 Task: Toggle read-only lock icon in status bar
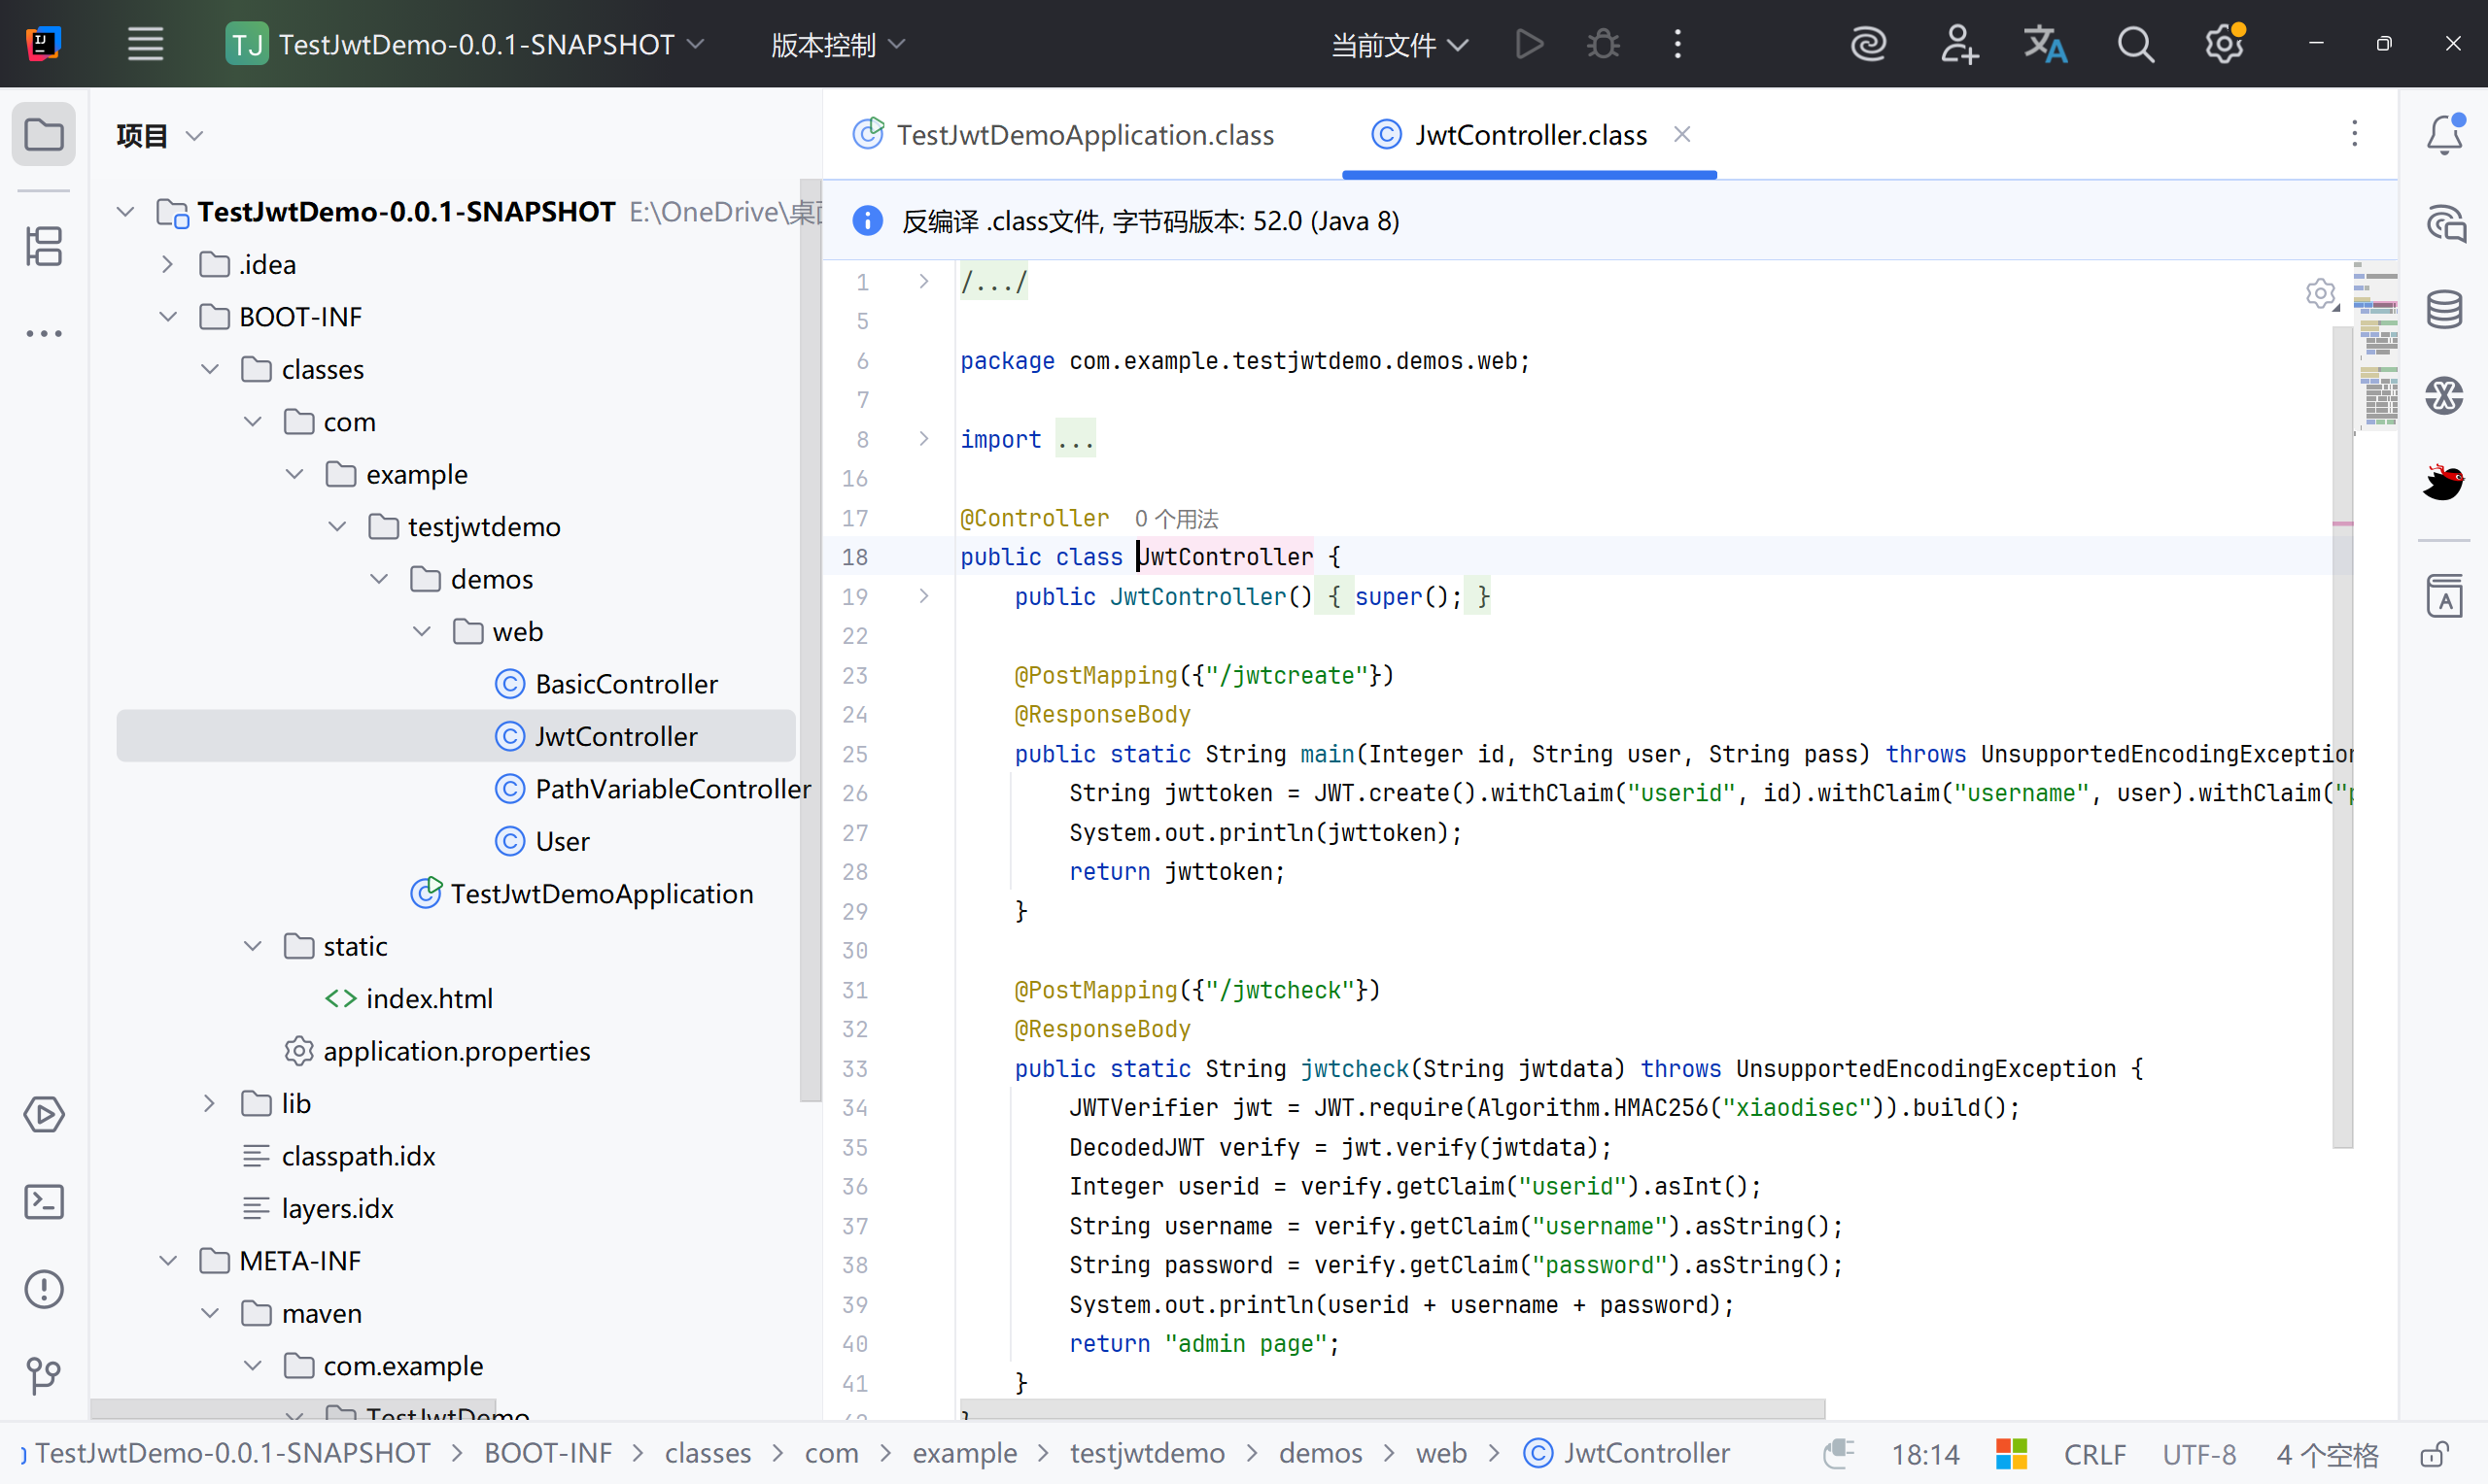2434,1453
